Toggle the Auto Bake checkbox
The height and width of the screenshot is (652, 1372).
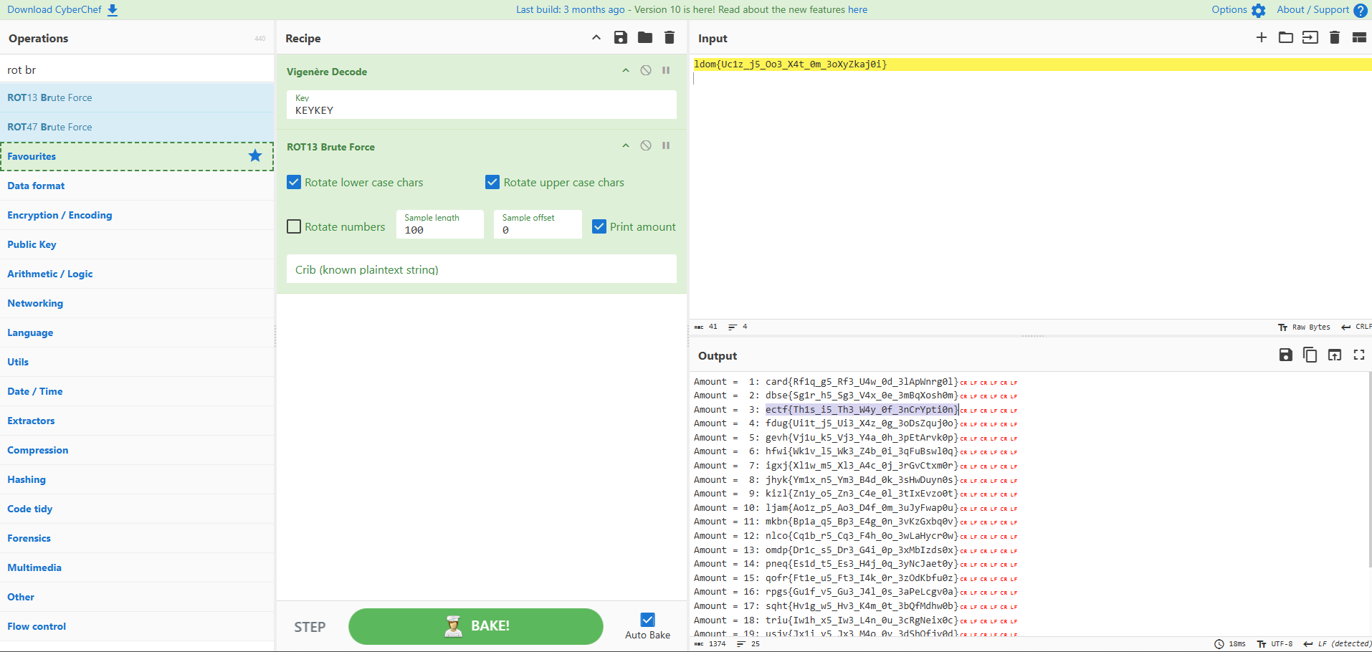[648, 620]
